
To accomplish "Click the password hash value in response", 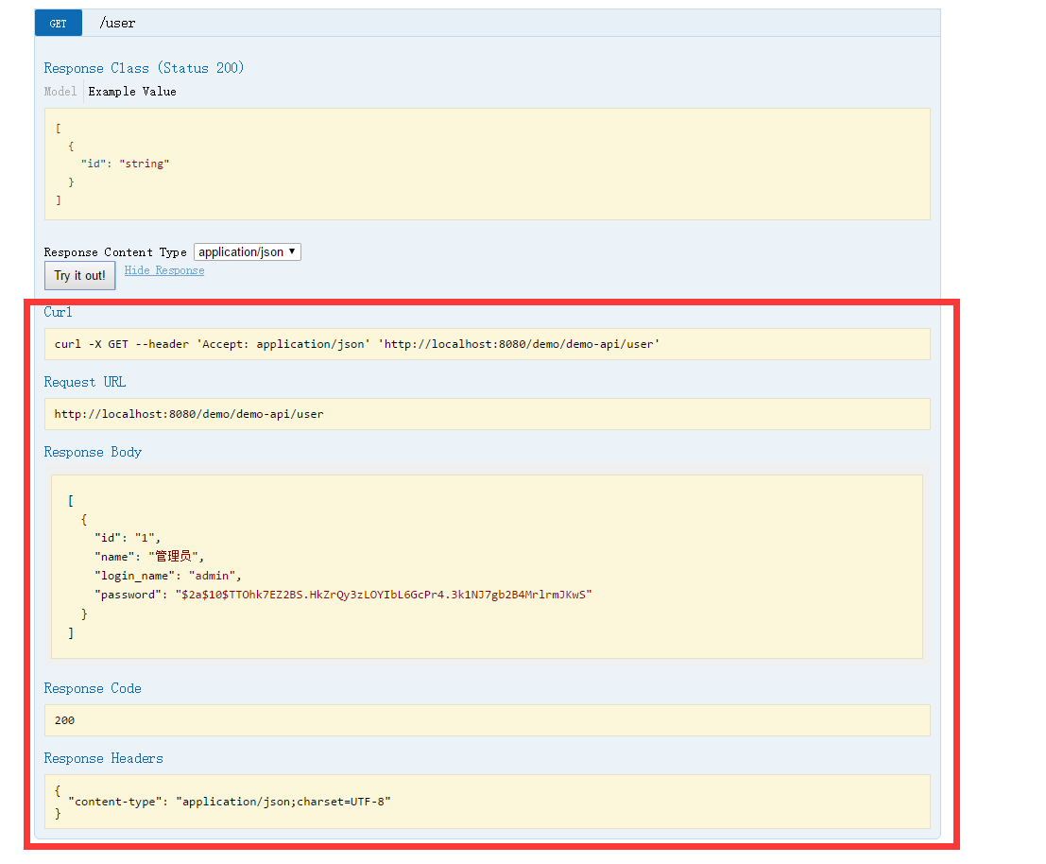I will pos(386,595).
